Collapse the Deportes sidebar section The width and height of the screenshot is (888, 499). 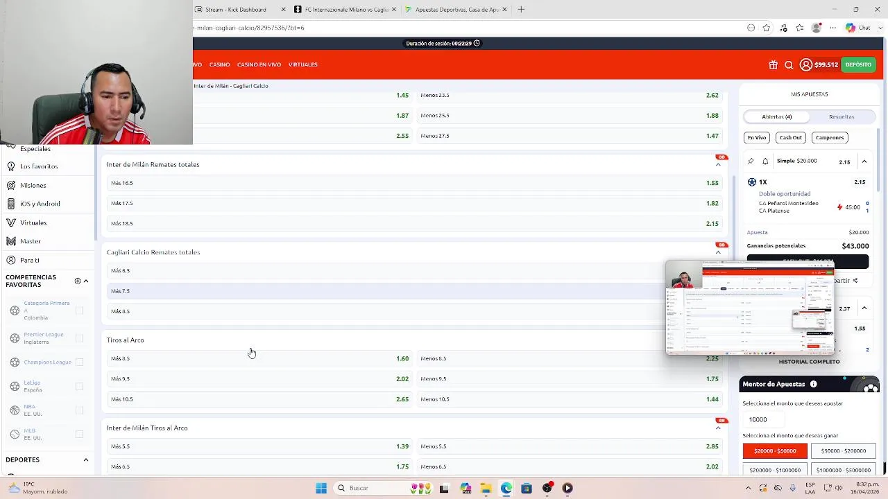(86, 459)
